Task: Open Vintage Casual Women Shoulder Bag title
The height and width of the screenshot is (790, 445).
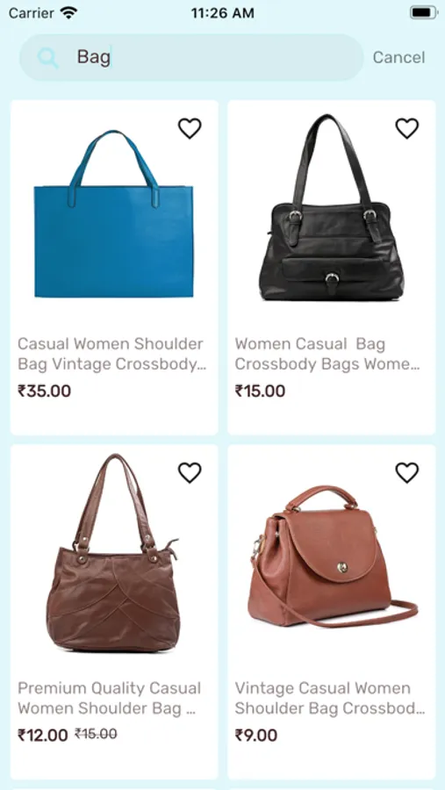Action: (x=330, y=699)
